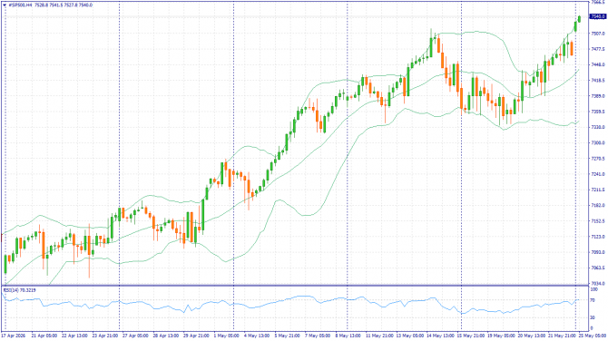The width and height of the screenshot is (608, 341).
Task: Click the 13 May 05:00 time label
Action: (x=409, y=336)
